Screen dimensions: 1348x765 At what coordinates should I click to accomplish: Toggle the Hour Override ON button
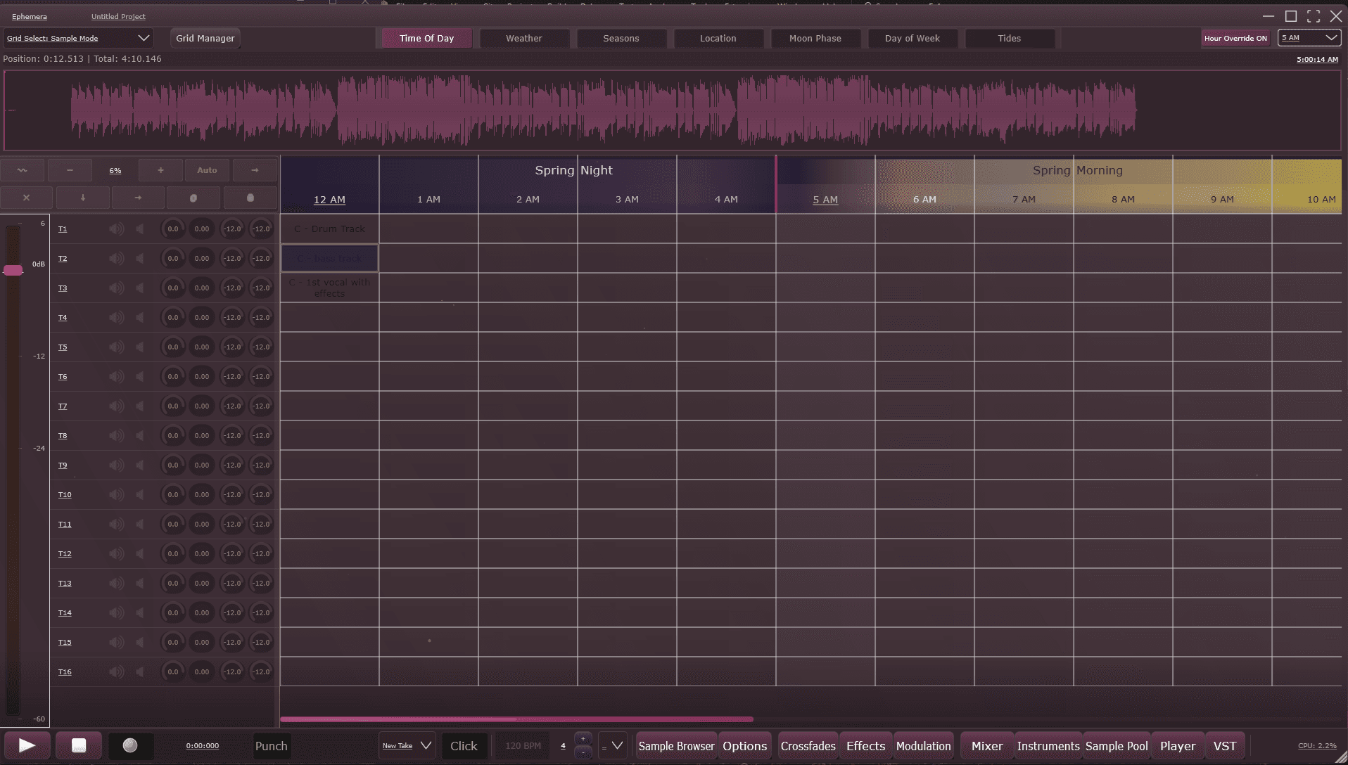[x=1235, y=39]
